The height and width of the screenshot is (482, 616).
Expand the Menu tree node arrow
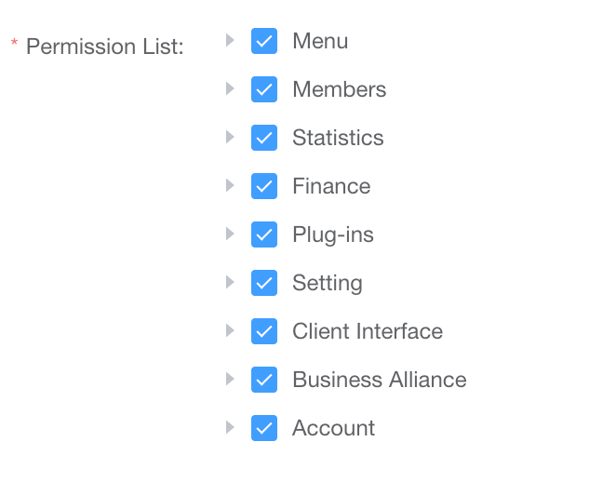[230, 40]
